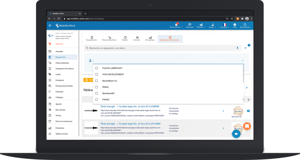This screenshot has height=160, width=300.
Task: Click the browser address bar
Action: click(144, 18)
